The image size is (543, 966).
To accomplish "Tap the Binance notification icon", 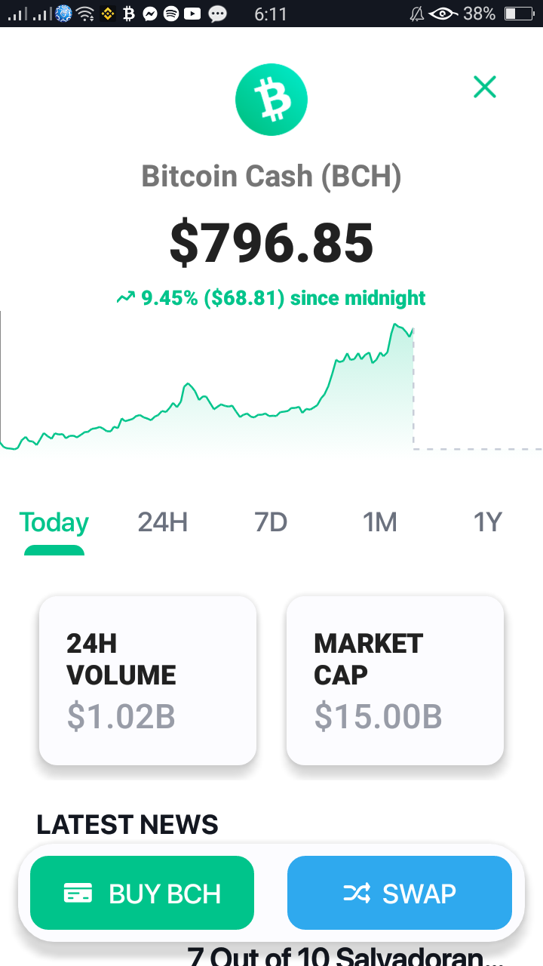I will (108, 14).
